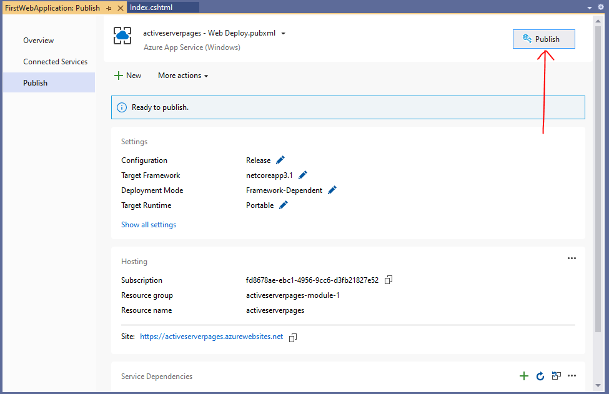This screenshot has height=394, width=609.
Task: Click the scrollbar up arrow
Action: 598,21
